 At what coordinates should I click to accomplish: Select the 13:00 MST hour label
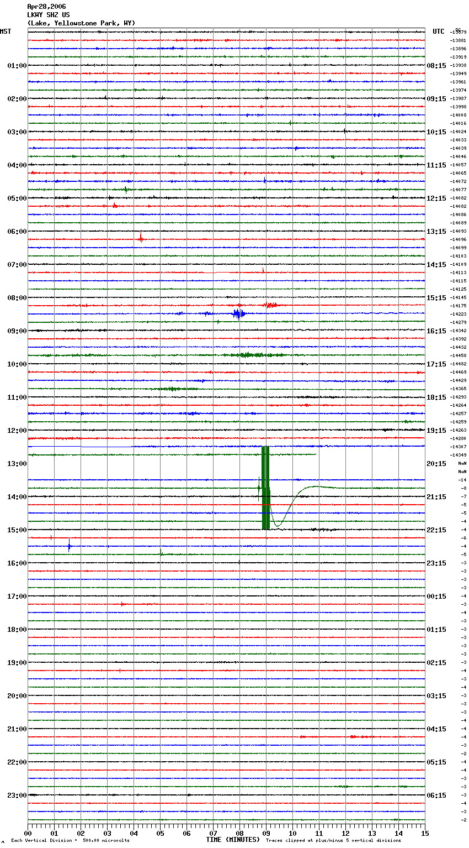tap(17, 464)
